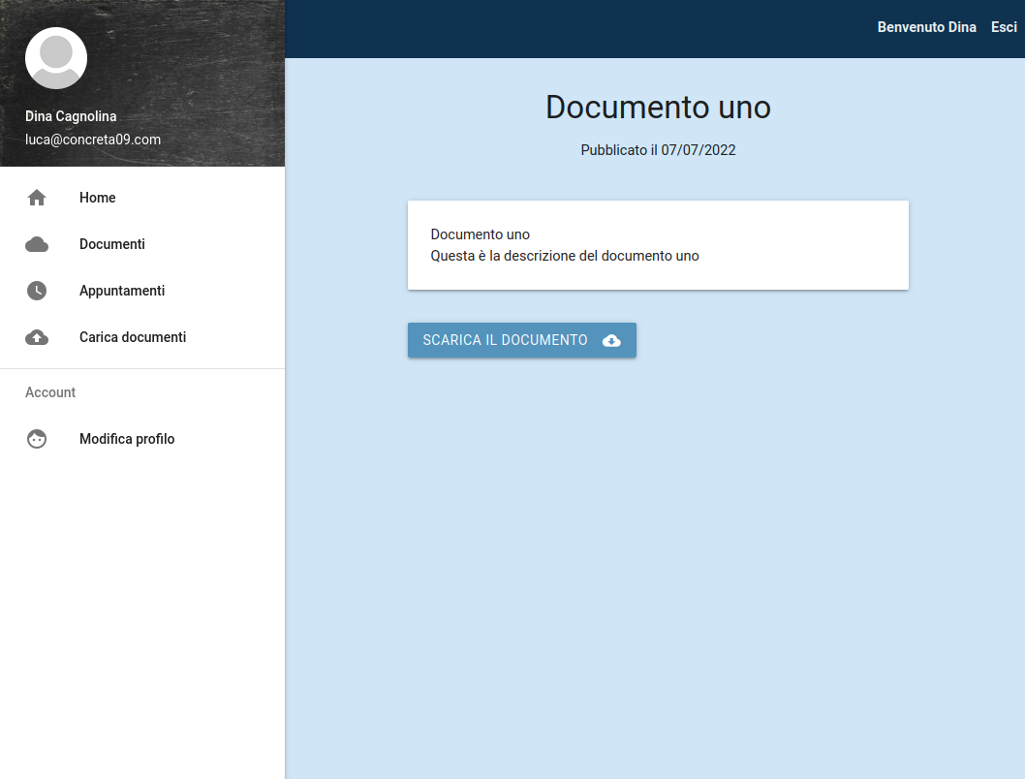This screenshot has width=1025, height=779.
Task: Click the Modifica profilo face icon
Action: 37,439
